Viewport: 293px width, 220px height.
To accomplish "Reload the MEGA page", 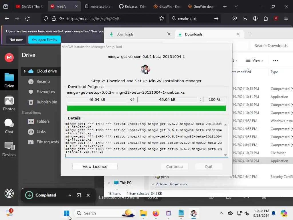I will (27, 19).
